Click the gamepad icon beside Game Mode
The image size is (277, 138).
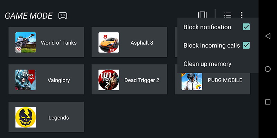click(63, 16)
